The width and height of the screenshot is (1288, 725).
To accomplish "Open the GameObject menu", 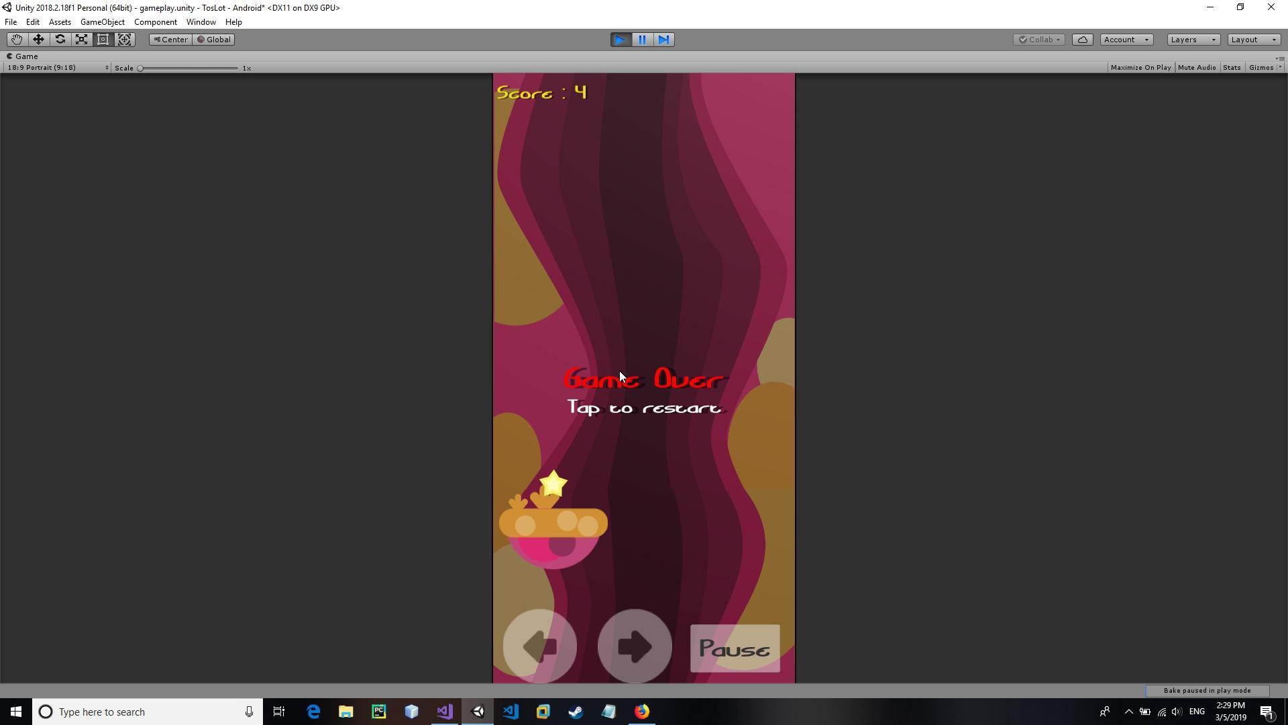I will pos(102,22).
